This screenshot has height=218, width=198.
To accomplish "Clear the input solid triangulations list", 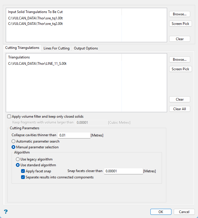I will click(x=180, y=39).
